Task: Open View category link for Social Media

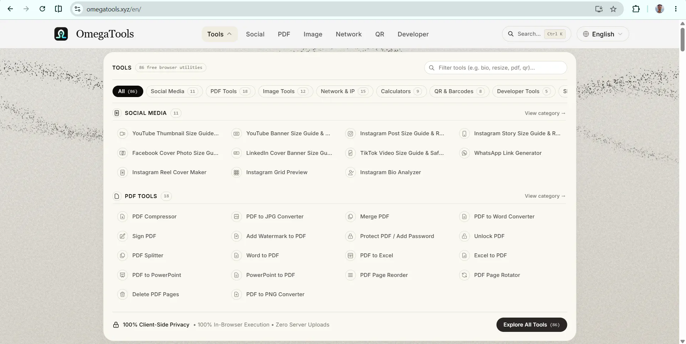Action: (545, 113)
